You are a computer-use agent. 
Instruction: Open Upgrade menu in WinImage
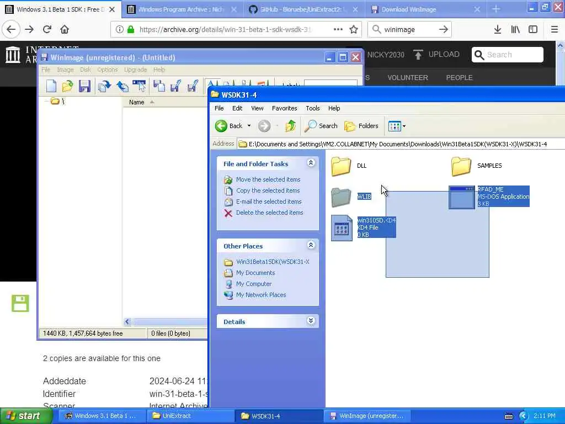pos(136,70)
